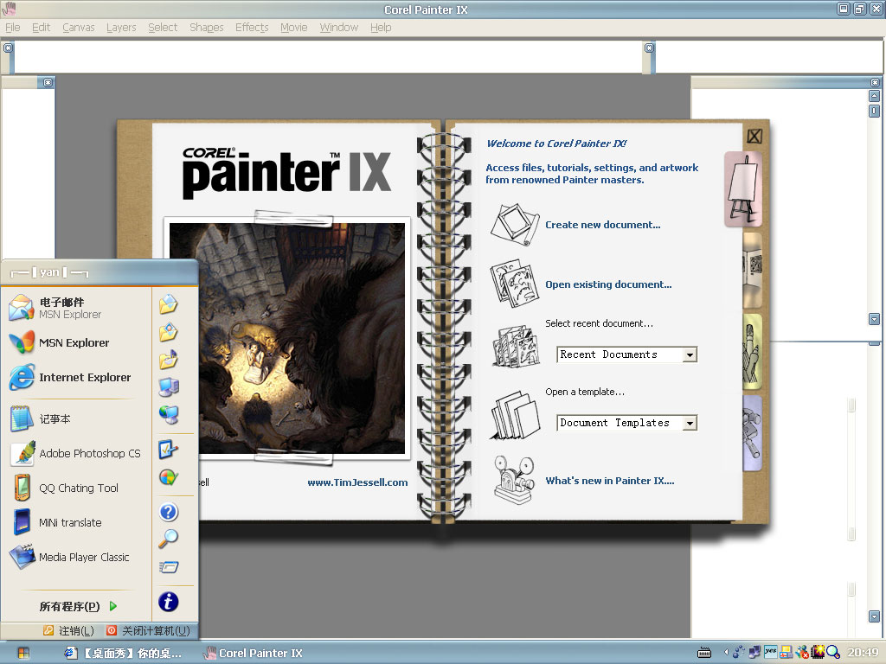Open the Run icon in Start menu
Image resolution: width=886 pixels, height=664 pixels.
click(x=169, y=567)
